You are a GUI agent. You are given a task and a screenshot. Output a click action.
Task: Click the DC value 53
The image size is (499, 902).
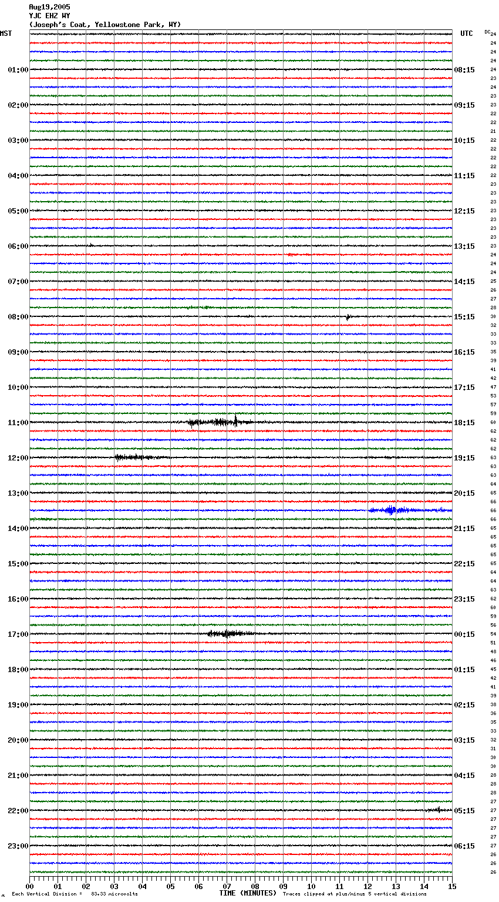[x=493, y=396]
